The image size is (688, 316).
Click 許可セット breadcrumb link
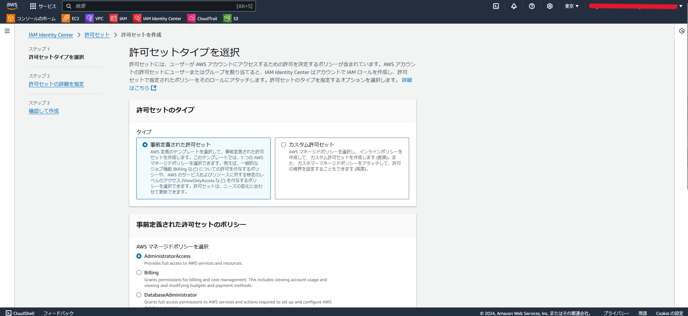coord(97,35)
